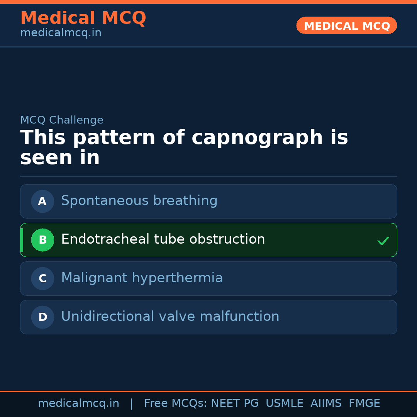Viewport: 417px width, 417px height.
Task: Select the letter A circle icon
Action: [x=42, y=201]
